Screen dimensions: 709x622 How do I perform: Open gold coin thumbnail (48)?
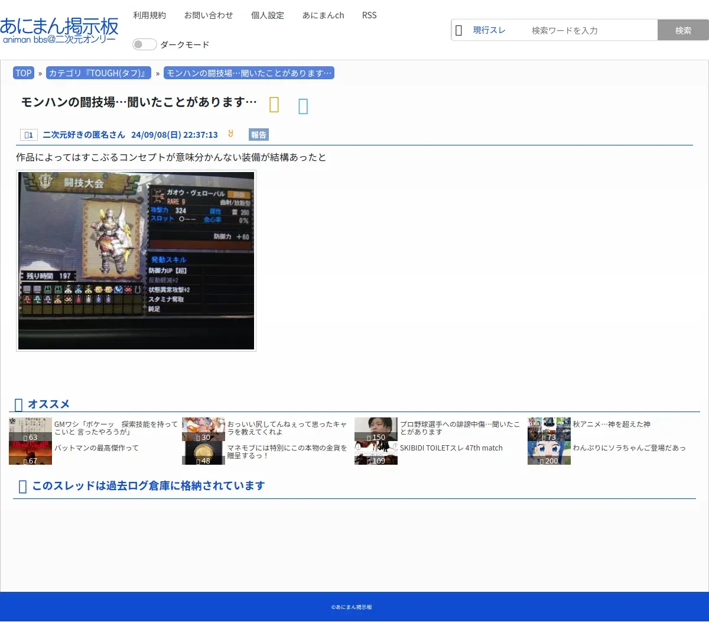(203, 453)
